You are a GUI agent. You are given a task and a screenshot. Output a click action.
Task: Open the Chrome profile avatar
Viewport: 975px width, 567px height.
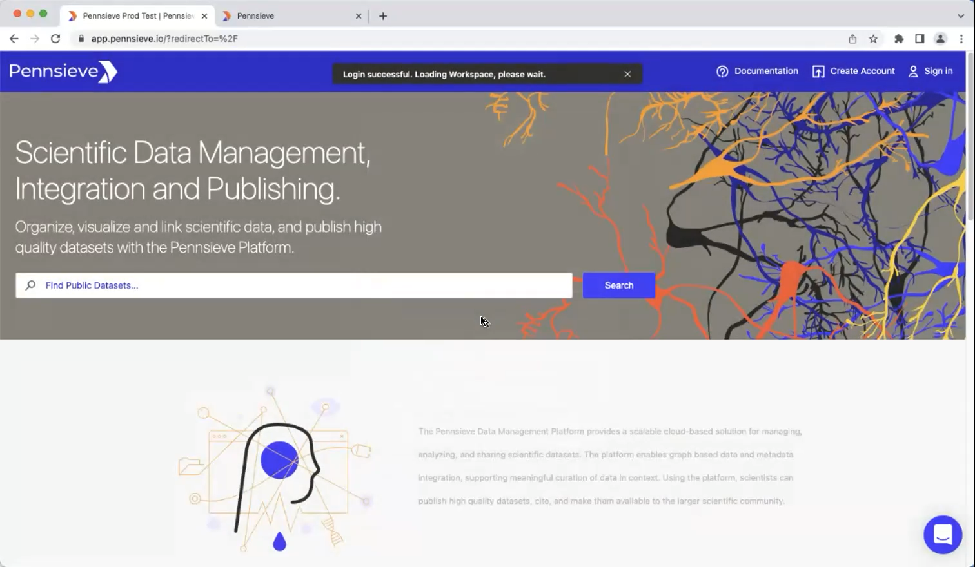pyautogui.click(x=940, y=39)
